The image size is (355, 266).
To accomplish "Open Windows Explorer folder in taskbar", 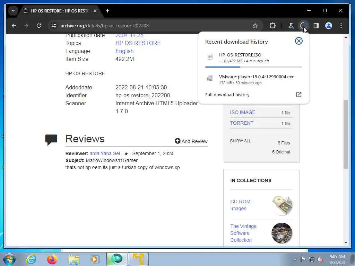I will 74,259.
